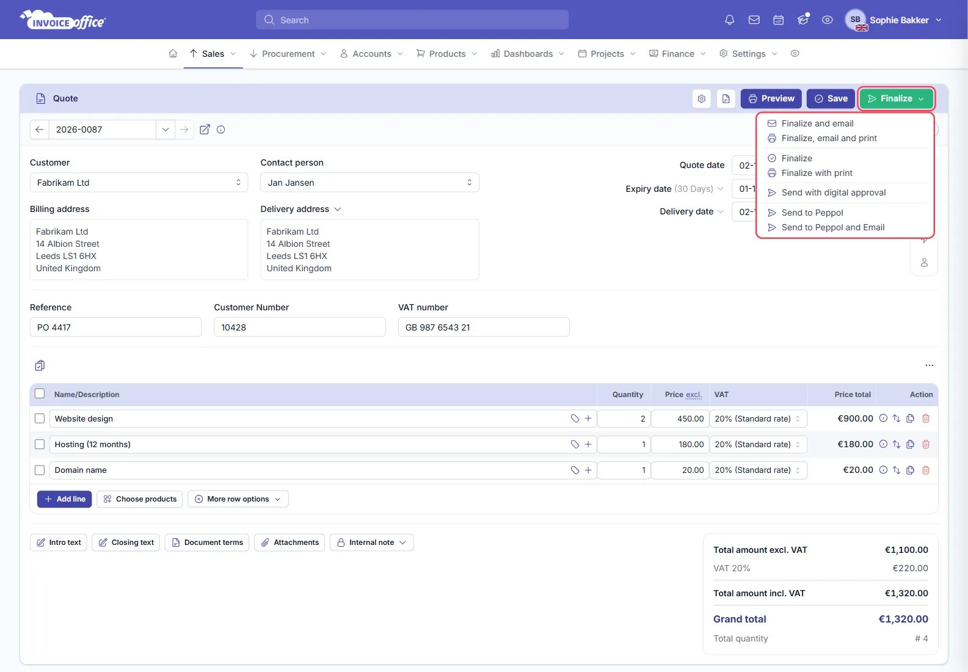Image resolution: width=968 pixels, height=672 pixels.
Task: Click the green Finalize button
Action: click(x=896, y=98)
